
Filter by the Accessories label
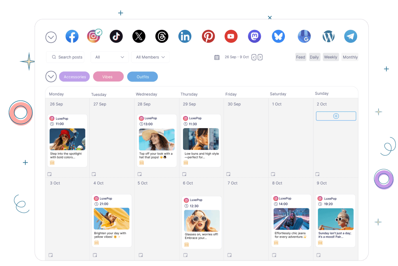(x=74, y=76)
